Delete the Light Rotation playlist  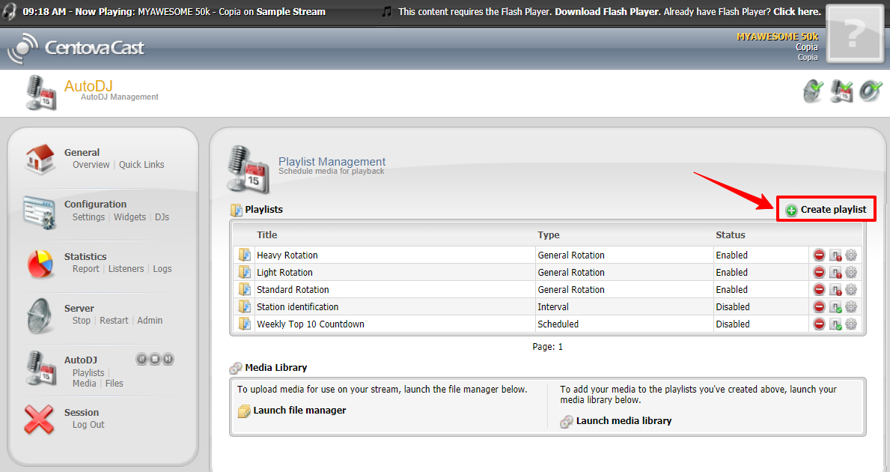(x=819, y=273)
